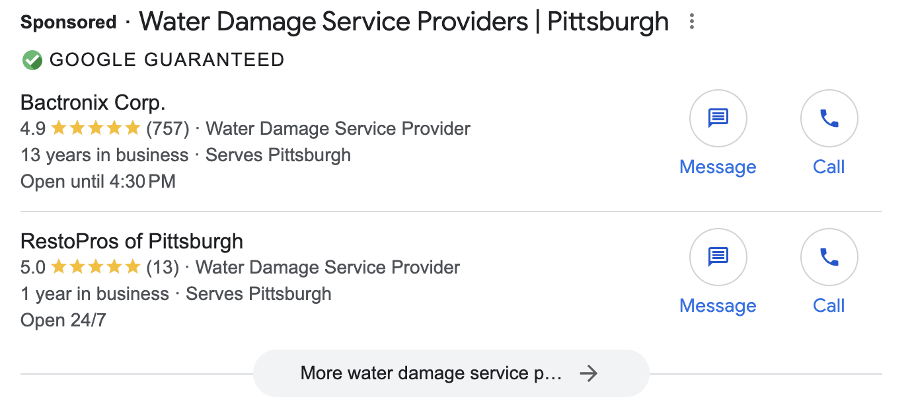Open the RestoPros of Pittsburgh listing name
Image resolution: width=912 pixels, height=411 pixels.
[132, 241]
